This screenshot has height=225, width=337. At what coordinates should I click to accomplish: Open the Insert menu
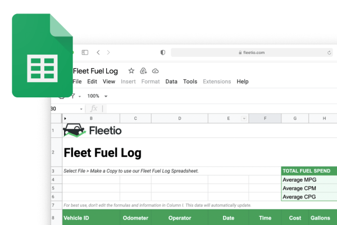(x=128, y=82)
